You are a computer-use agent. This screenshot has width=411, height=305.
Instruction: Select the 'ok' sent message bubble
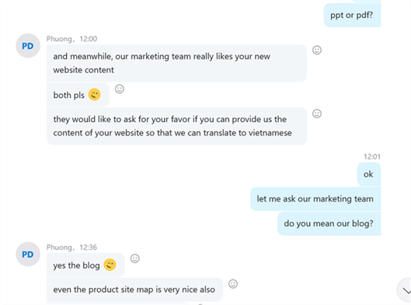[x=368, y=174]
